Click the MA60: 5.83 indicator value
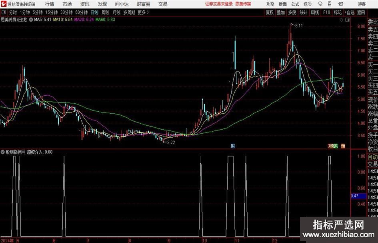The height and width of the screenshot is (243, 378). pos(105,20)
